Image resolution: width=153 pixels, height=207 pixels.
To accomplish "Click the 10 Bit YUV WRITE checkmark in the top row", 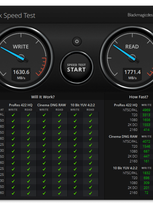I will [75, 115].
